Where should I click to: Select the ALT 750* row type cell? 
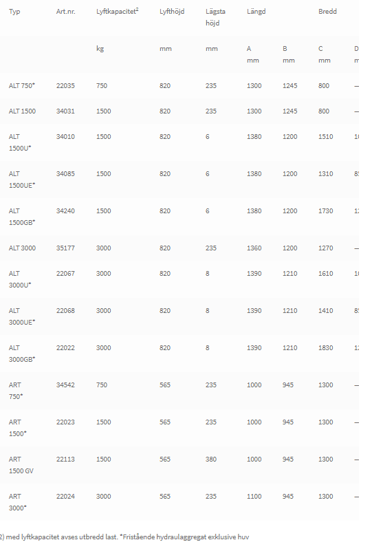click(x=22, y=86)
